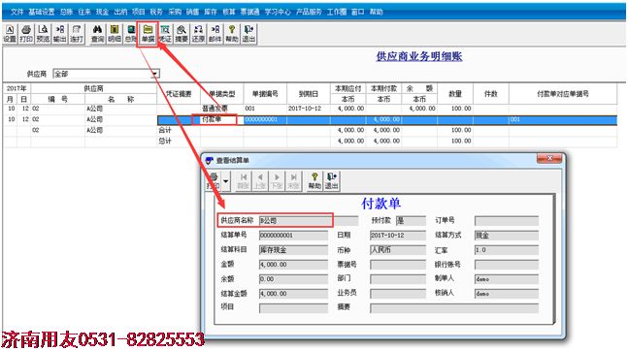The height and width of the screenshot is (350, 628).
Task: Click the 设置 icon in main toolbar
Action: (10, 34)
